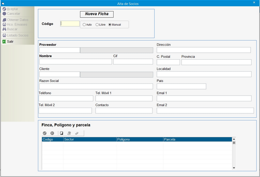Image resolution: width=260 pixels, height=177 pixels.
Task: Click the Dirección input field
Action: click(204, 50)
